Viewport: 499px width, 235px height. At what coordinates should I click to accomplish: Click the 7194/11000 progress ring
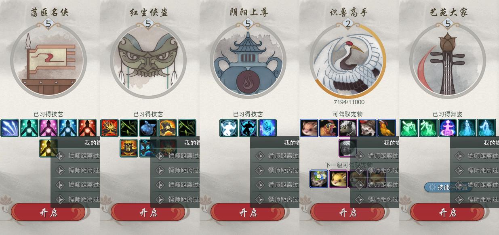348,60
